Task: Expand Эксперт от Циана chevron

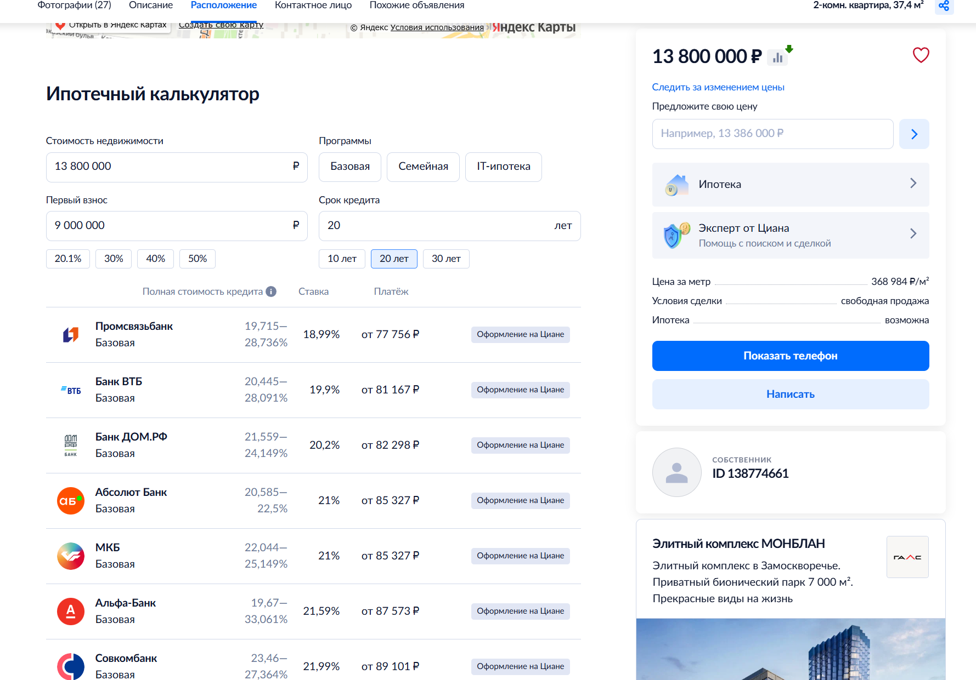Action: click(913, 233)
